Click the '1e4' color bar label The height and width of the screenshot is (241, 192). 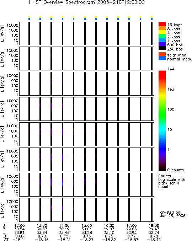(171, 69)
